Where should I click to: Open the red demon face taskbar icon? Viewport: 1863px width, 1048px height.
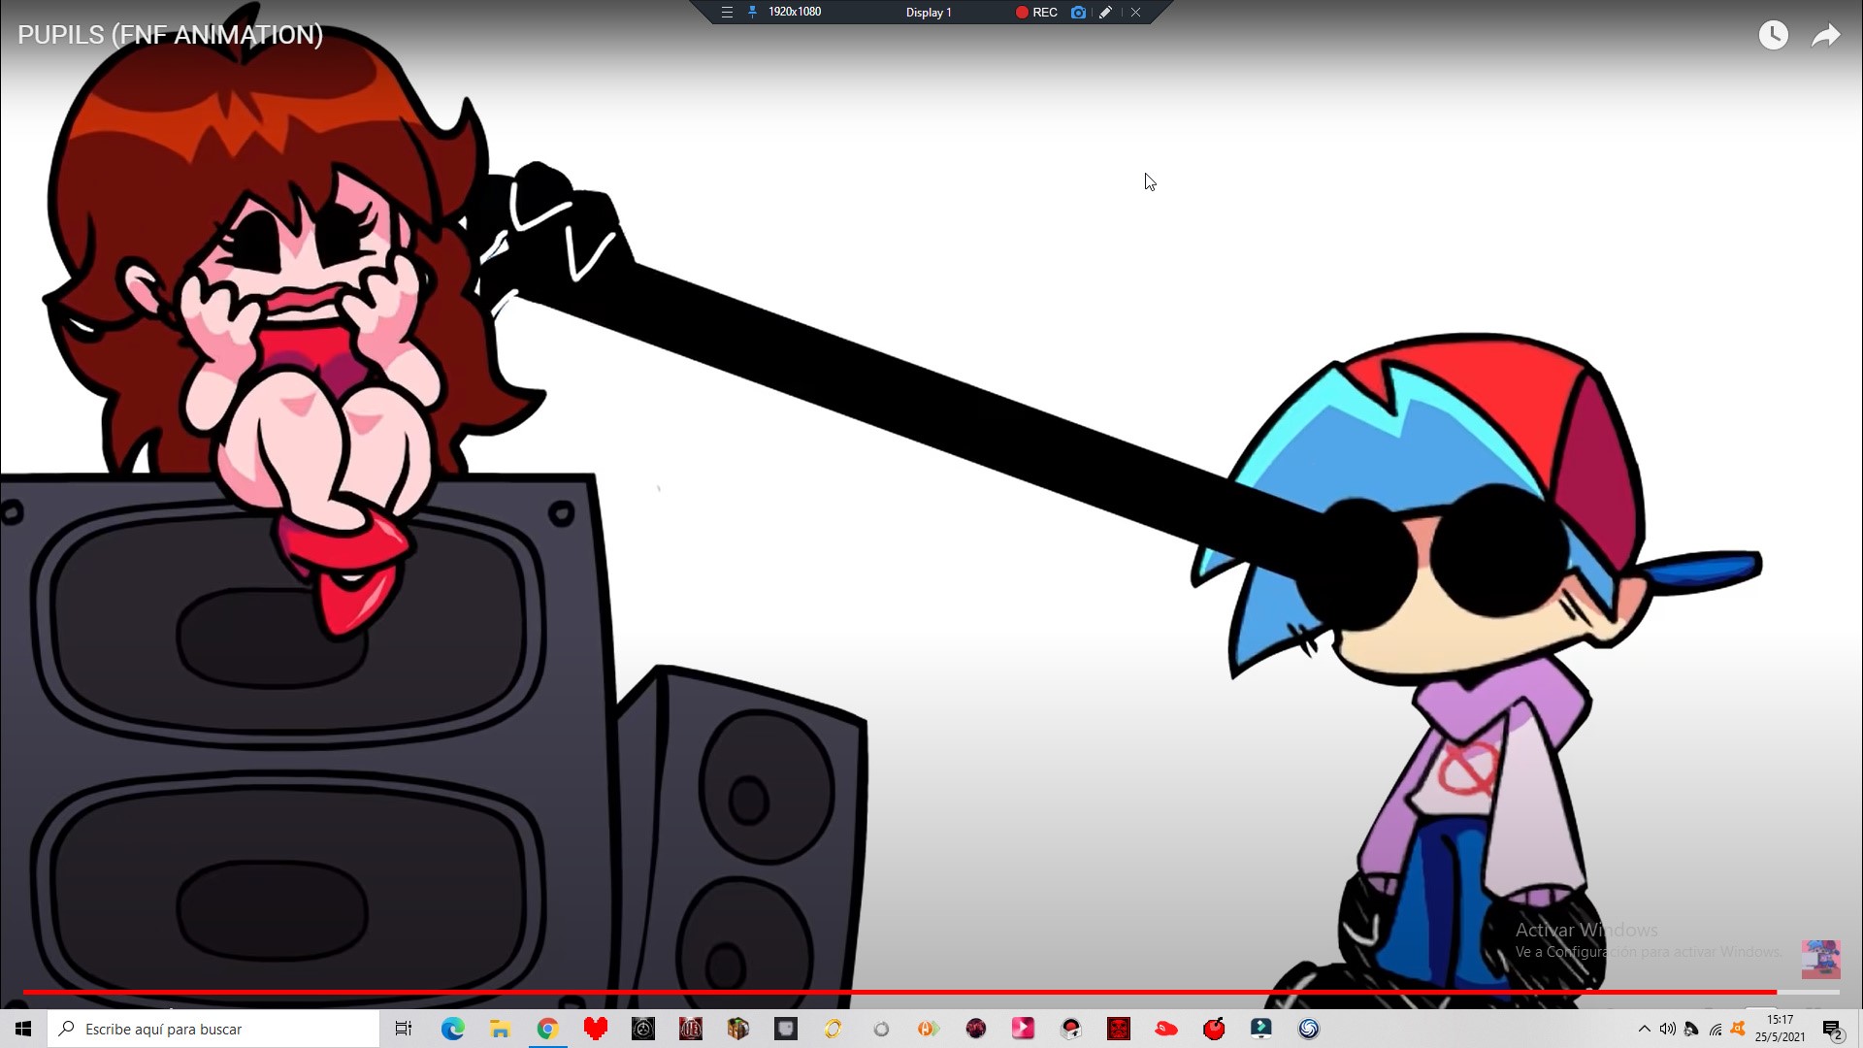1119,1029
